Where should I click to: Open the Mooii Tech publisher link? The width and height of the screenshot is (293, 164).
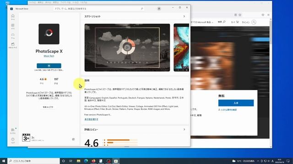click(49, 56)
